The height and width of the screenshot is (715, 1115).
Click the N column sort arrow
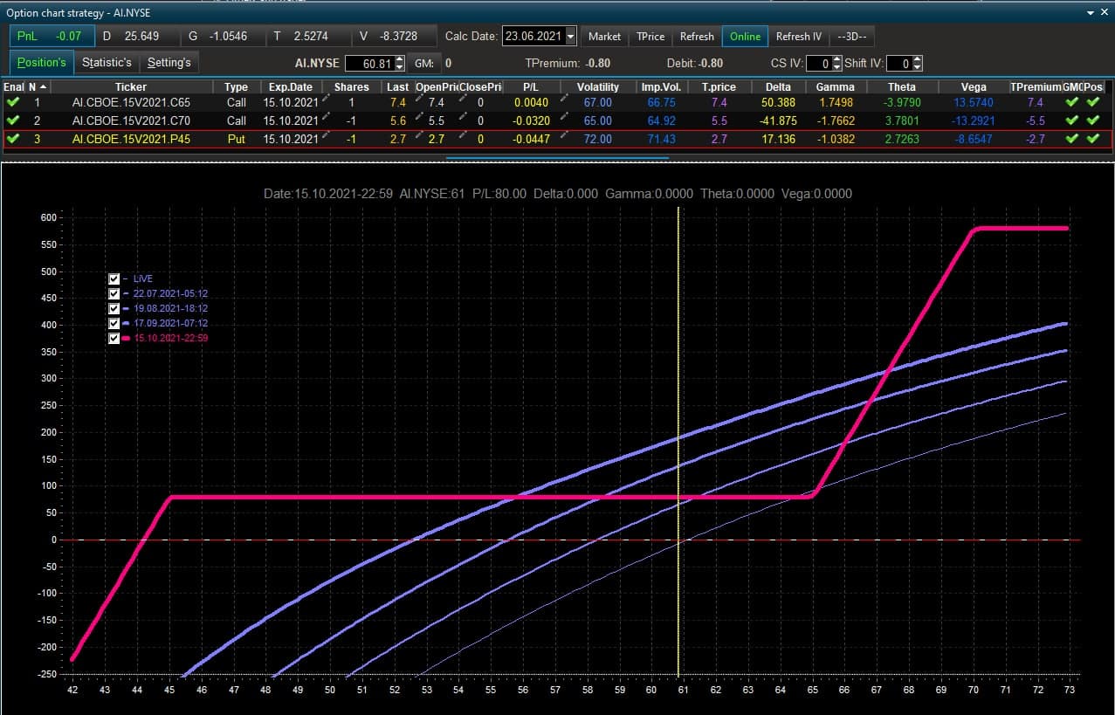pyautogui.click(x=43, y=86)
